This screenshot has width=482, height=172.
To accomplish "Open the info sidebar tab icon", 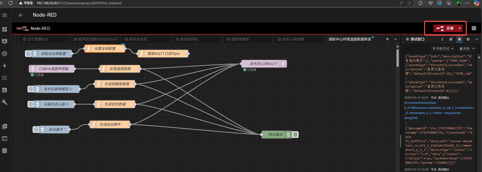I will (x=442, y=39).
